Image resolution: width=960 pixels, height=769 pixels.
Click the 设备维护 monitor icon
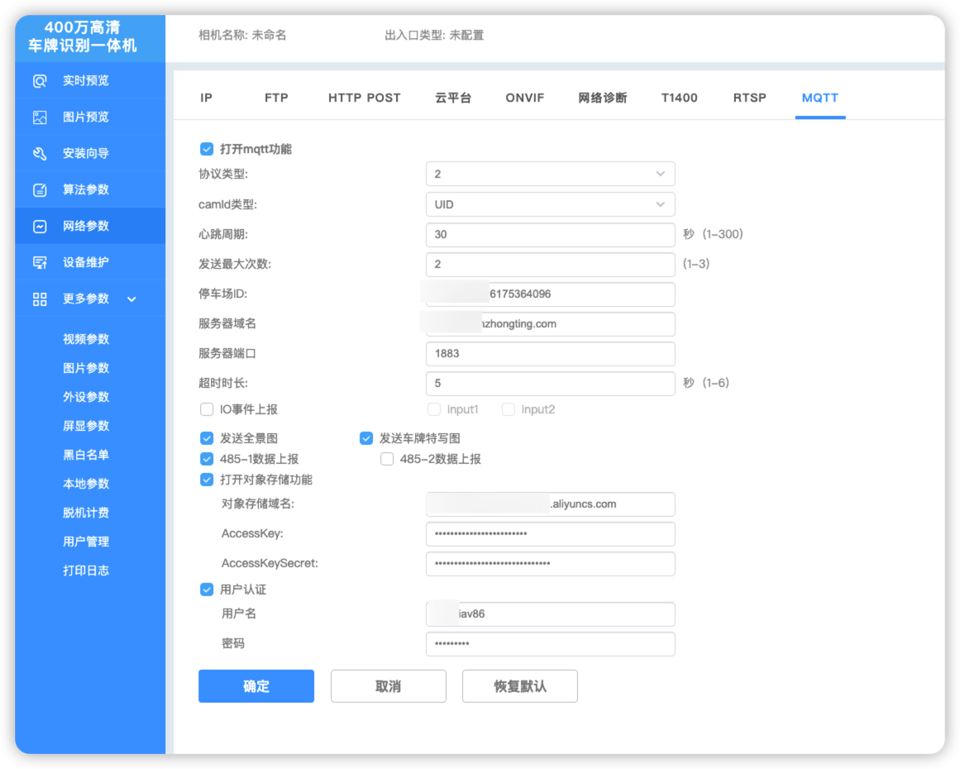click(x=40, y=263)
